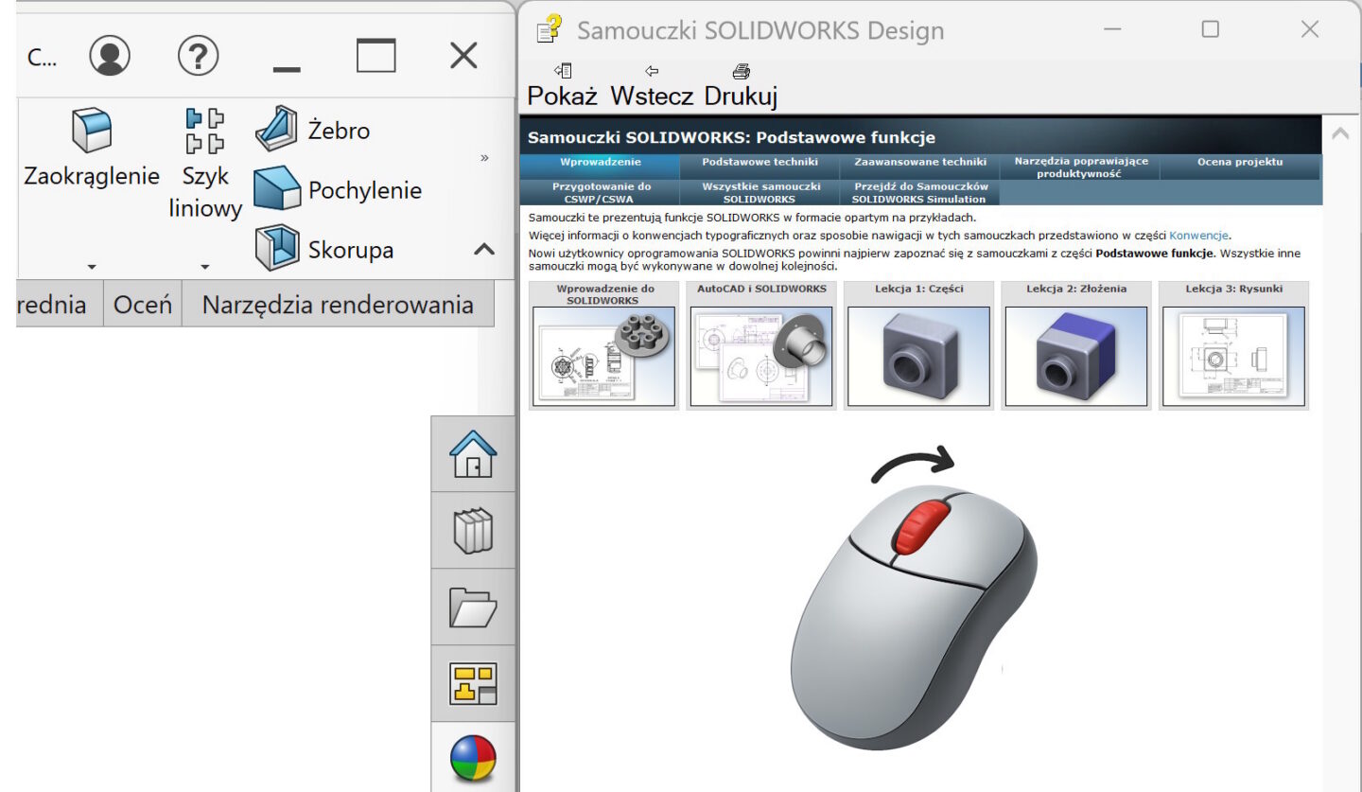Open File Explorer folder in the task pane
Image resolution: width=1362 pixels, height=792 pixels.
click(x=472, y=607)
